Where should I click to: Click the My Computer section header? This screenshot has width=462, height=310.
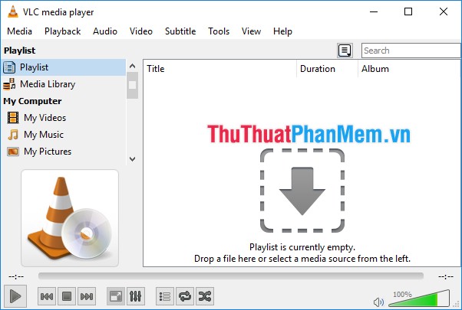coord(32,101)
